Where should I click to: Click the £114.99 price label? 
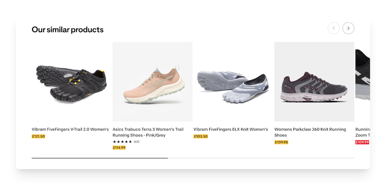pyautogui.click(x=119, y=148)
